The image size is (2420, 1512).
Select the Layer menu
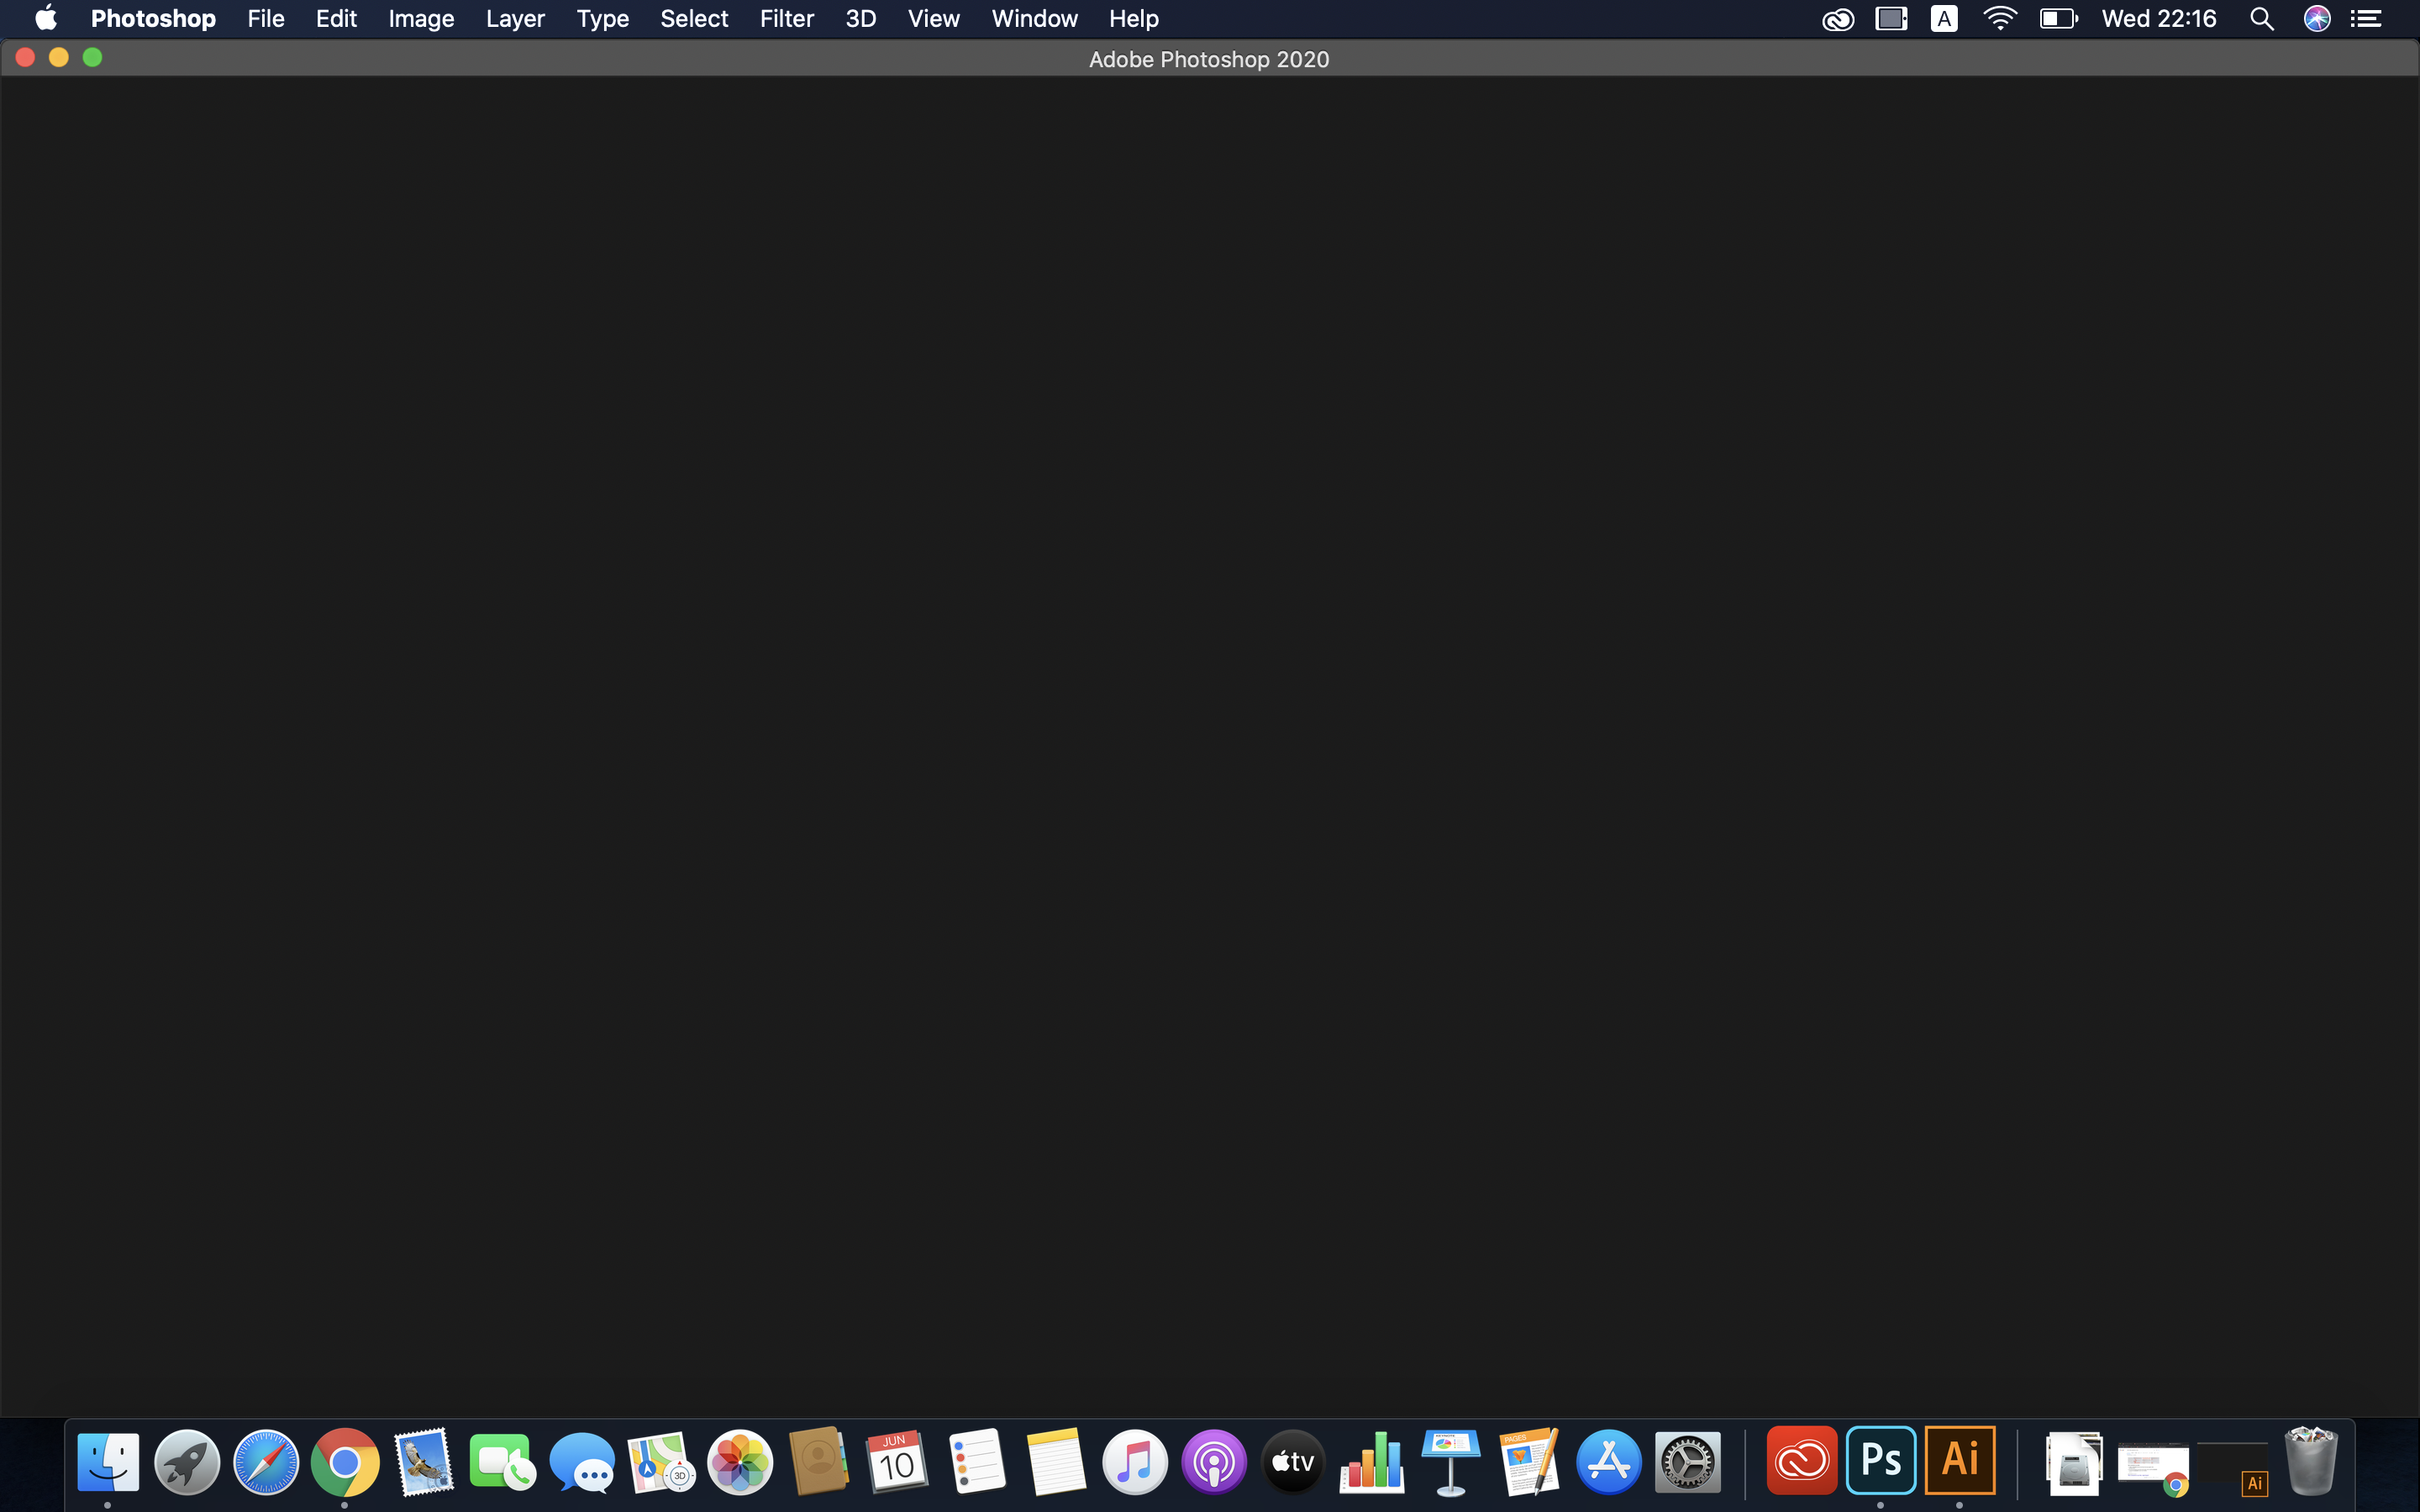pyautogui.click(x=516, y=19)
